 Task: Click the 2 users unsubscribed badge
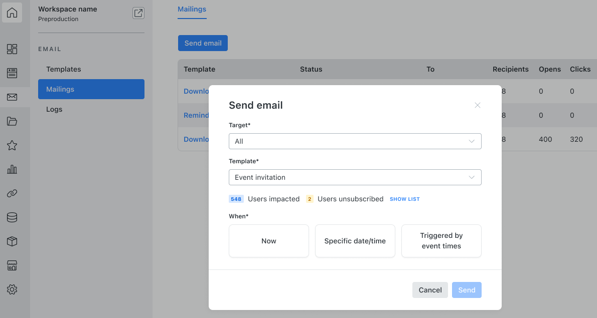coord(310,199)
